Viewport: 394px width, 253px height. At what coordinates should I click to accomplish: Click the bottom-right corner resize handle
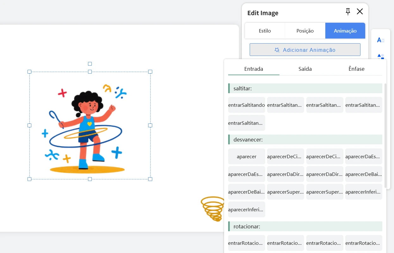(150, 179)
